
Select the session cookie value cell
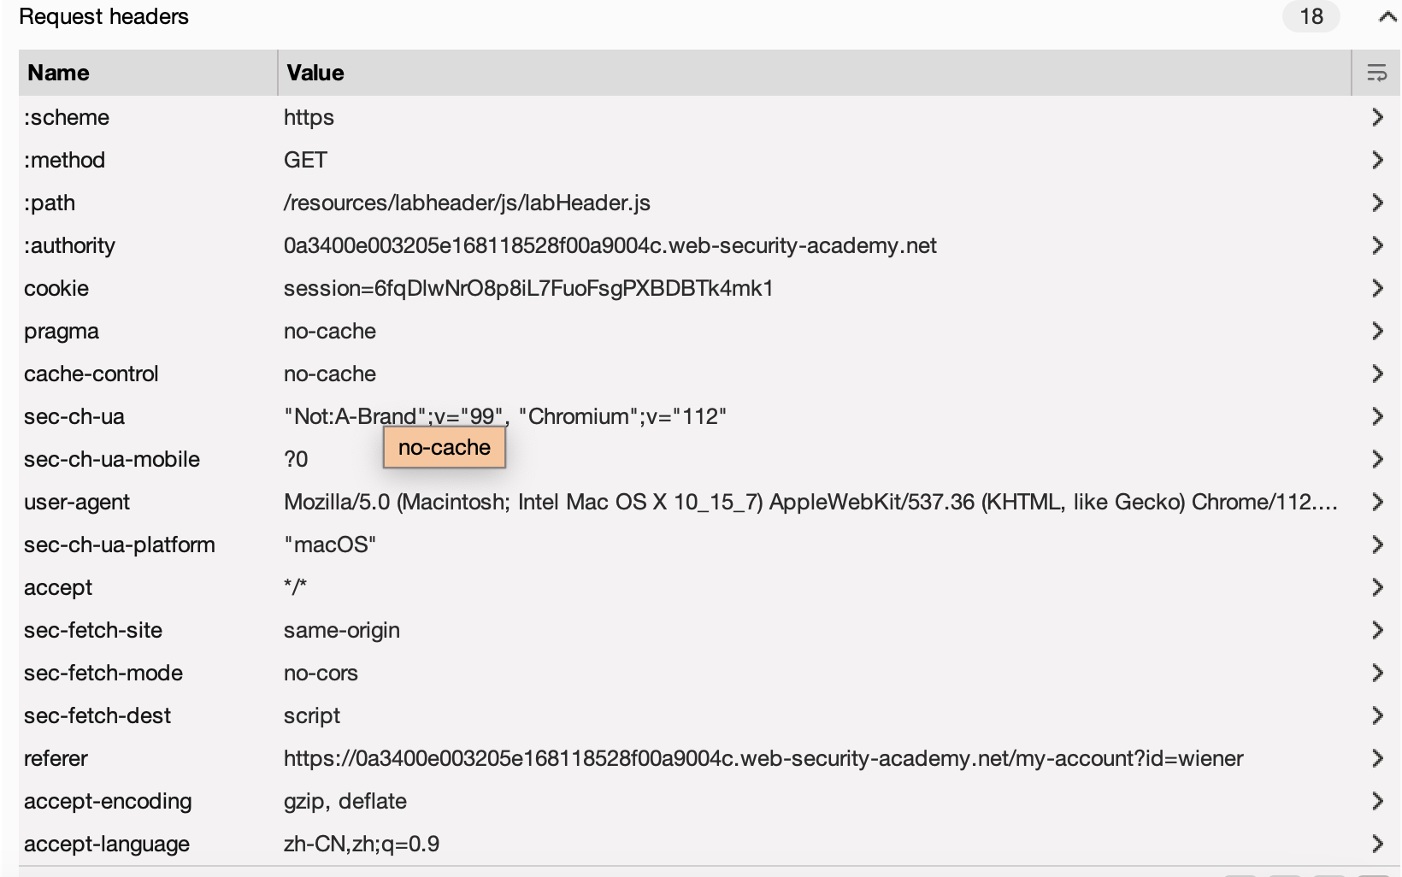pyautogui.click(x=528, y=288)
